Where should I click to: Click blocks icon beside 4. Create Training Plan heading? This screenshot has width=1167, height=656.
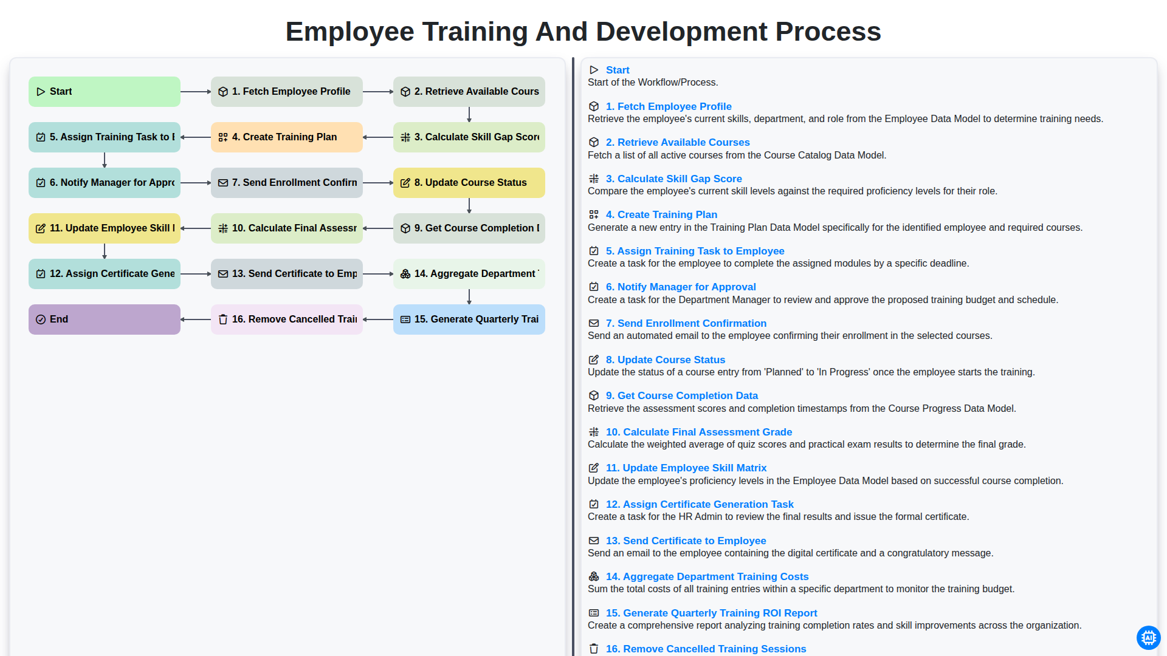(x=594, y=214)
